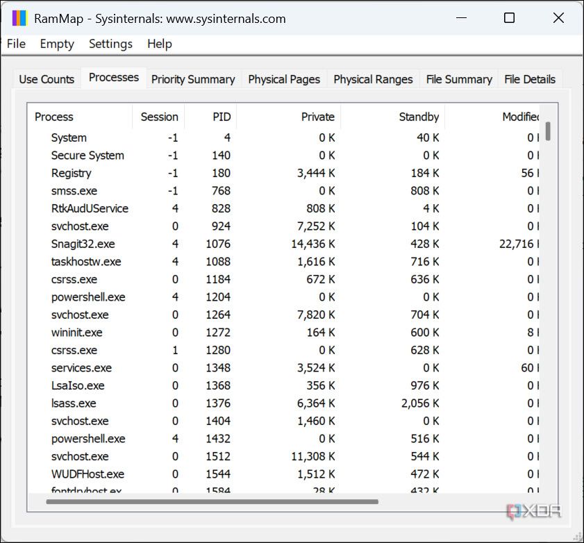584x543 pixels.
Task: Switch to the Use Counts tab
Action: pyautogui.click(x=46, y=79)
